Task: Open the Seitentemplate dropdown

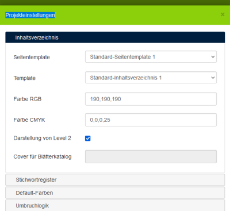Action: point(151,57)
